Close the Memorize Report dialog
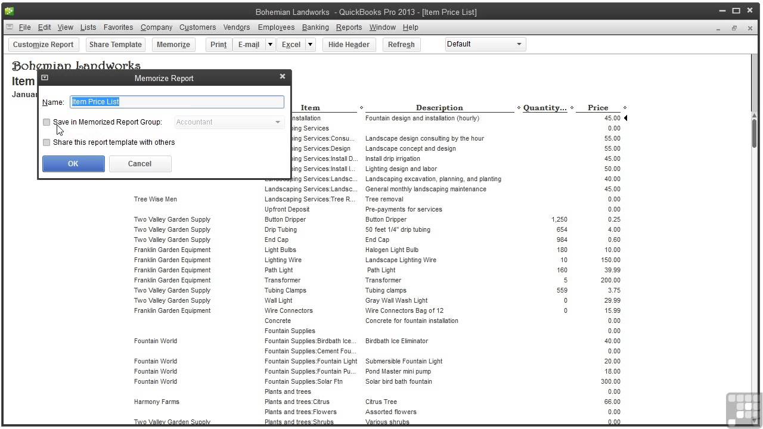 tap(283, 76)
